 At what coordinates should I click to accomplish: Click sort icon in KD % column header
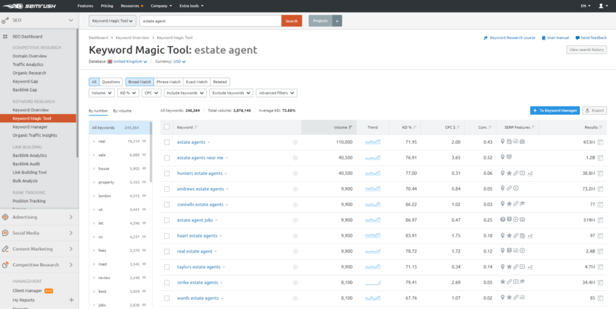coord(415,127)
